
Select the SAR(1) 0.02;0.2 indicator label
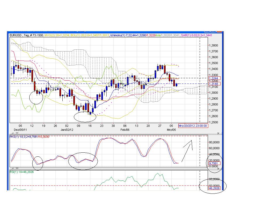pos(196,36)
